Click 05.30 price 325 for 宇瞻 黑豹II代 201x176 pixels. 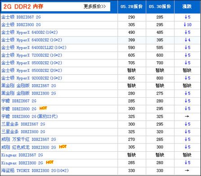click(160, 117)
